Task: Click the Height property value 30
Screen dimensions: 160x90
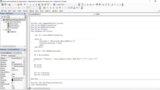Action: tap(17, 82)
